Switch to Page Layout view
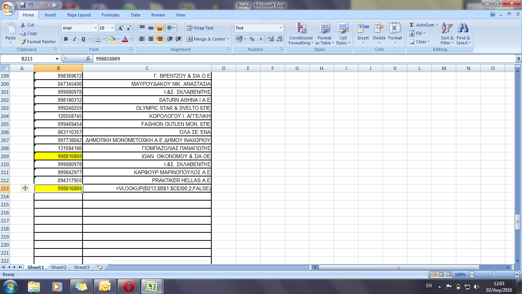Image resolution: width=522 pixels, height=294 pixels. (441, 274)
